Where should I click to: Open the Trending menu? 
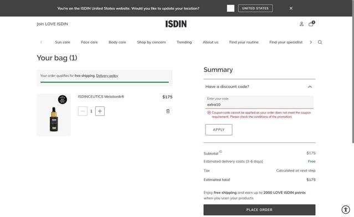[184, 42]
